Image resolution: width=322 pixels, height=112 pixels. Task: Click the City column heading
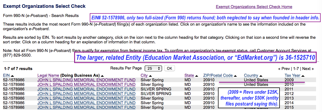tap(144, 75)
